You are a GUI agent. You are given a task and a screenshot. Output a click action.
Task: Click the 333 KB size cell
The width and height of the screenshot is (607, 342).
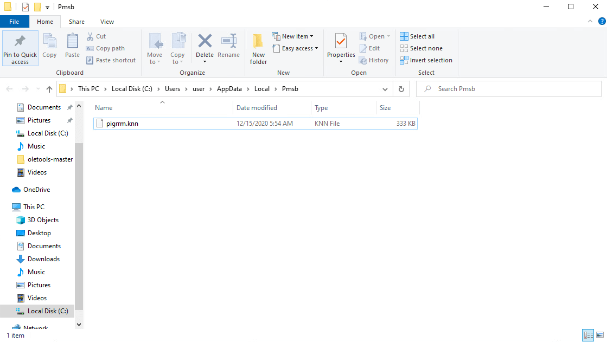tap(406, 124)
